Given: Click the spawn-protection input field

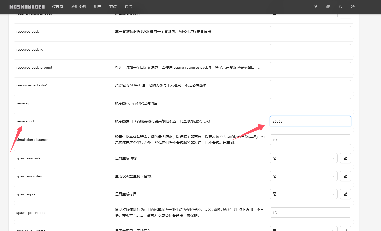Looking at the screenshot, I should (x=310, y=213).
